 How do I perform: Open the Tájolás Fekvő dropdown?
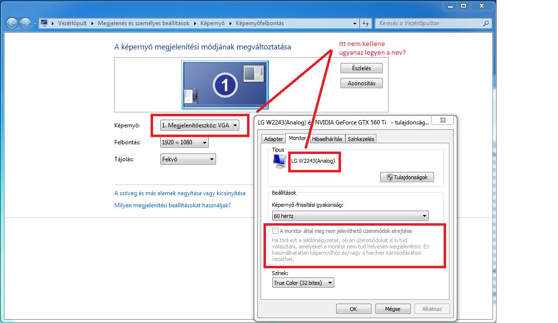click(x=188, y=159)
